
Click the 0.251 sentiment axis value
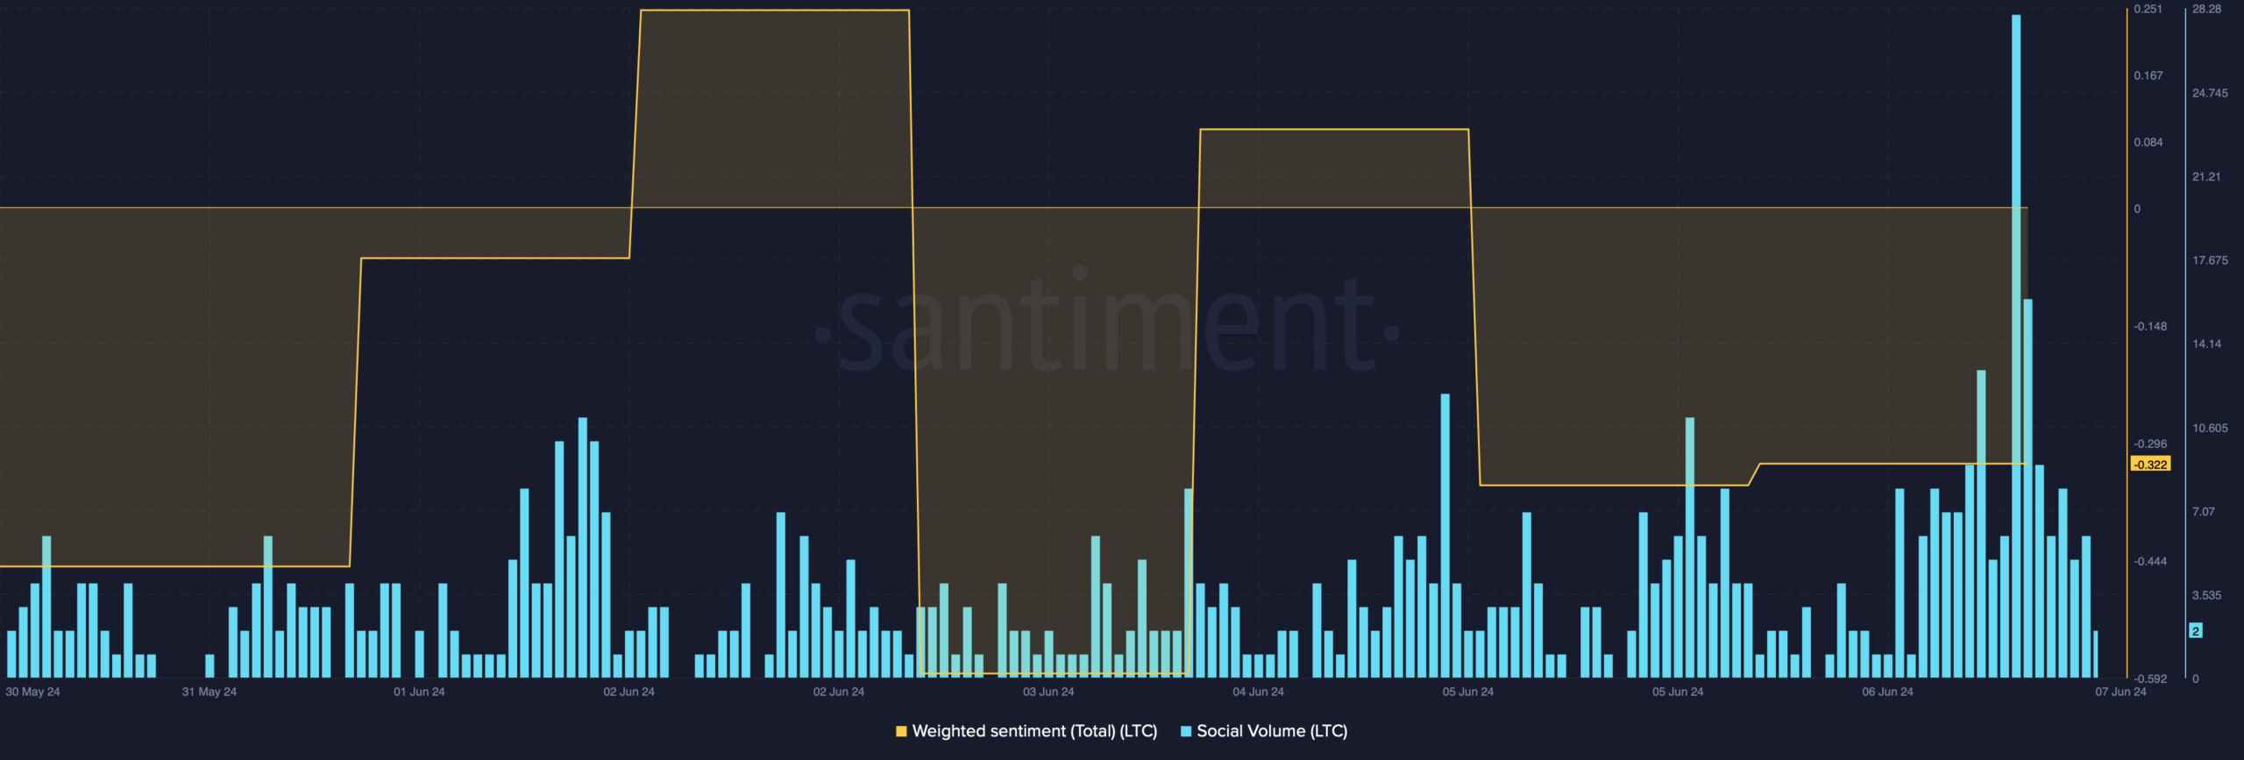point(2148,9)
